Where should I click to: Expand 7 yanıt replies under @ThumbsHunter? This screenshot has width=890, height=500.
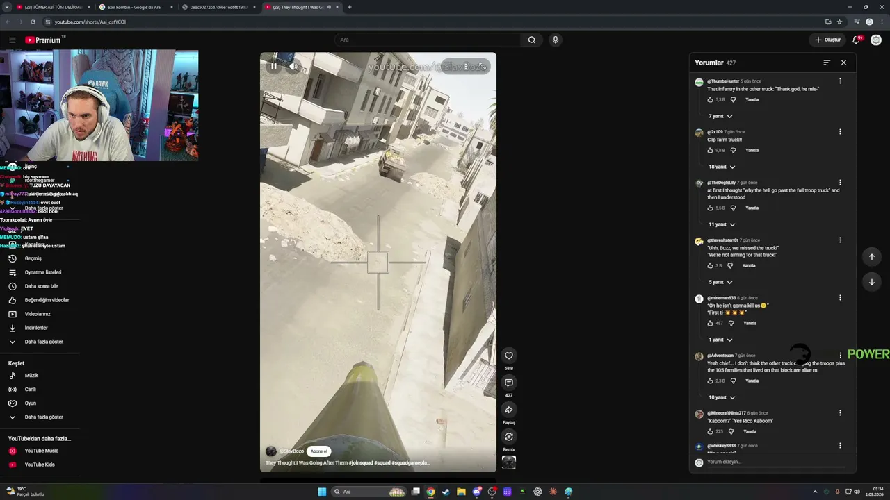(x=720, y=116)
